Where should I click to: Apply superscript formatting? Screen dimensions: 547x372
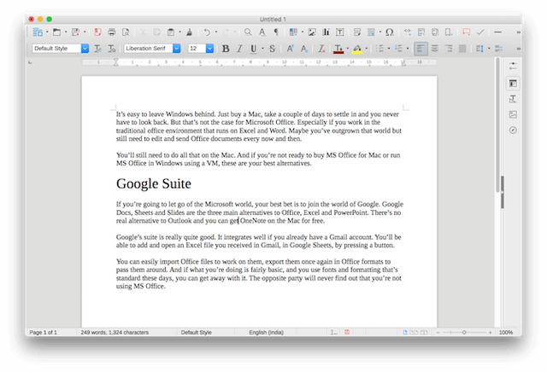(x=290, y=49)
